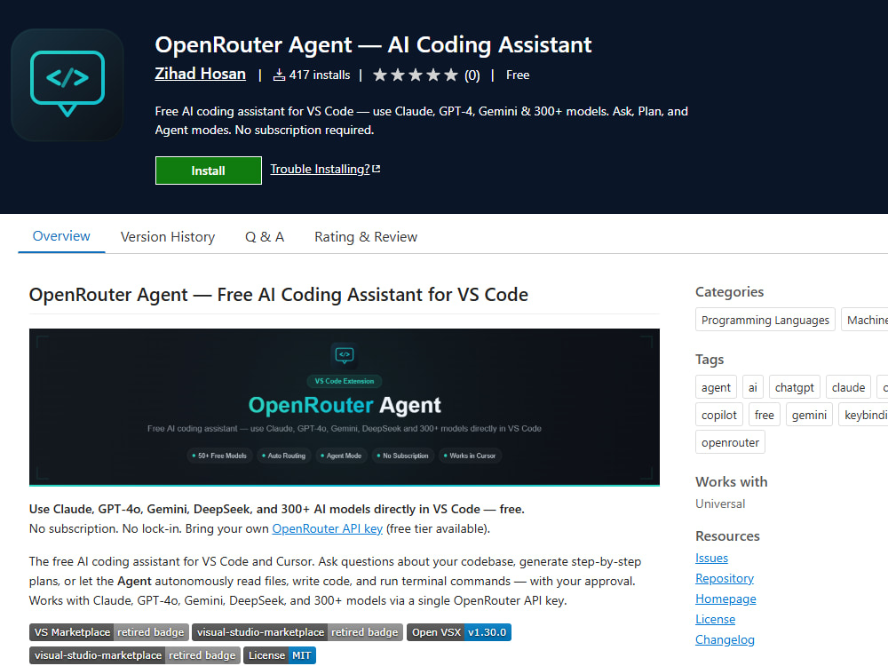Viewport: 888px width, 666px height.
Task: Click the 'VS Code Extension' pill in banner
Action: [x=345, y=381]
